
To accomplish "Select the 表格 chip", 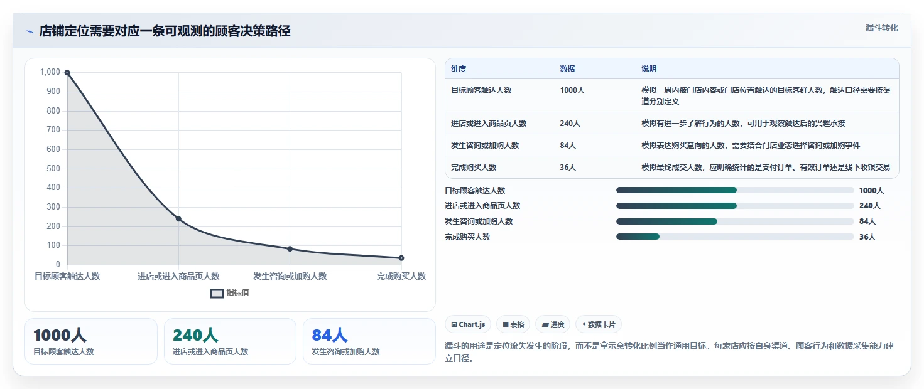I will [x=513, y=324].
